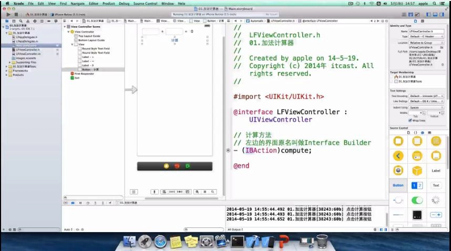Pick the Stepper object in library
The height and width of the screenshot is (251, 451).
click(436, 214)
